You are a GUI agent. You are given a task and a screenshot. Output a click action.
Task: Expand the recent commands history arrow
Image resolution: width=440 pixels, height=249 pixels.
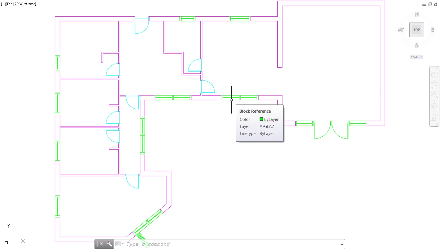[x=342, y=244]
